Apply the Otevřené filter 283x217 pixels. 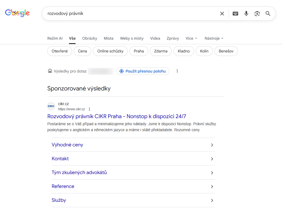[x=60, y=51]
